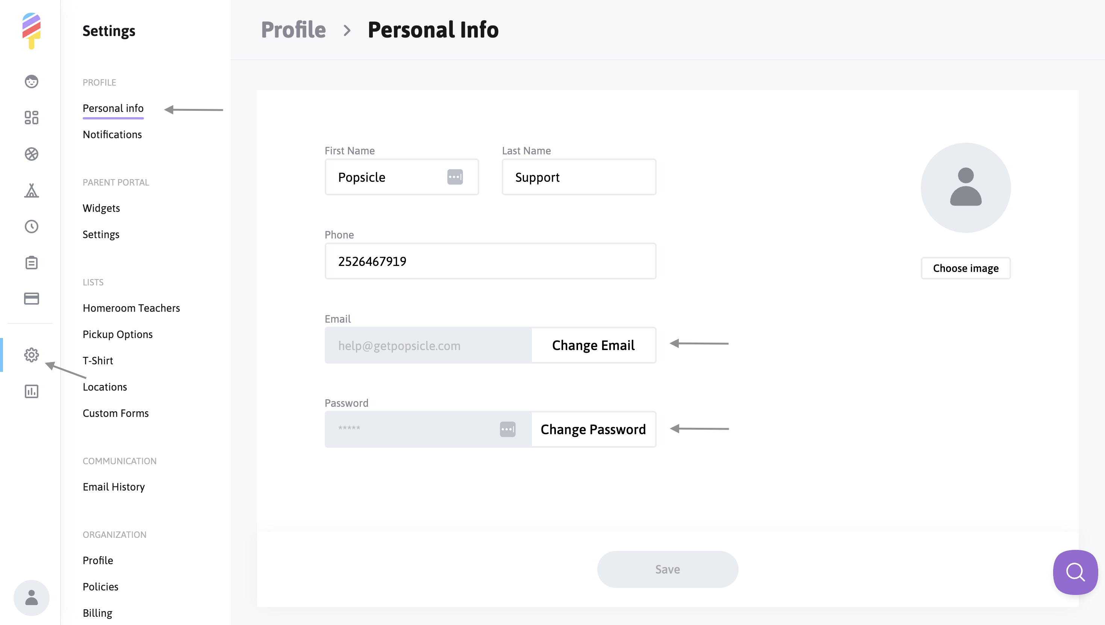Click the Change Email button

pyautogui.click(x=593, y=345)
